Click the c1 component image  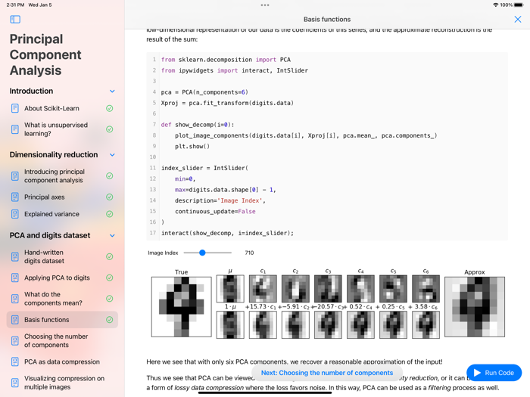point(263,289)
